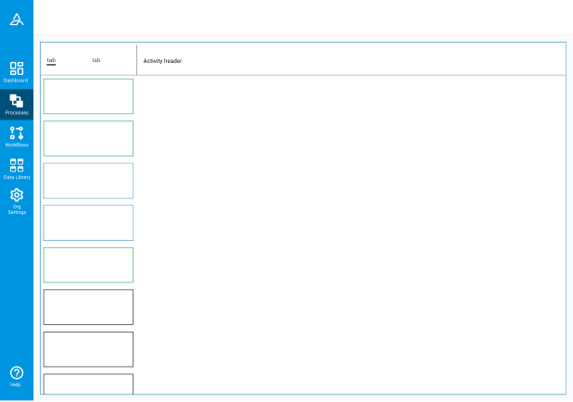The height and width of the screenshot is (402, 573).
Task: Select the second black-bordered card
Action: pos(88,349)
